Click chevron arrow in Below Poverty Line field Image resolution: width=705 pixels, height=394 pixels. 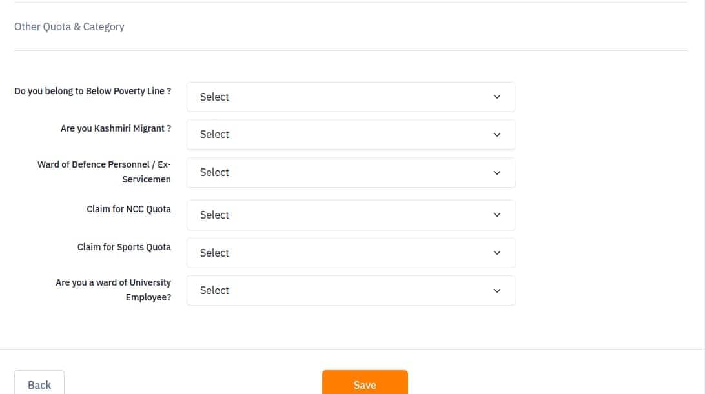pos(497,97)
